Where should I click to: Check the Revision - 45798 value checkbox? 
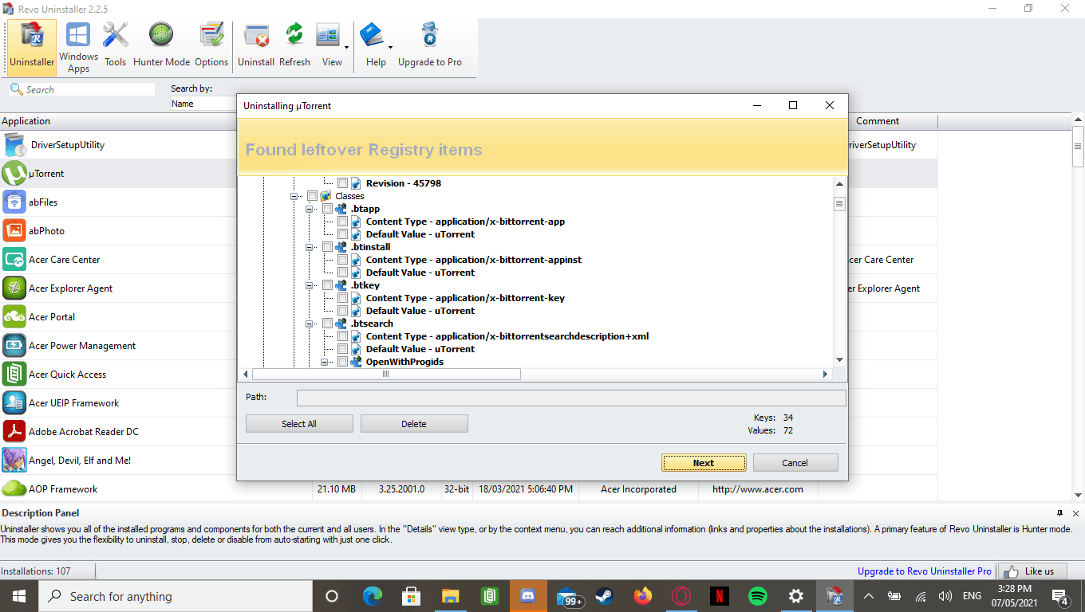(x=342, y=183)
